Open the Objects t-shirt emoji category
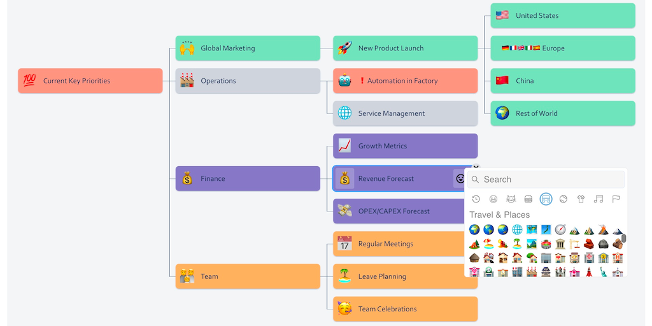The width and height of the screenshot is (652, 326). [x=581, y=199]
